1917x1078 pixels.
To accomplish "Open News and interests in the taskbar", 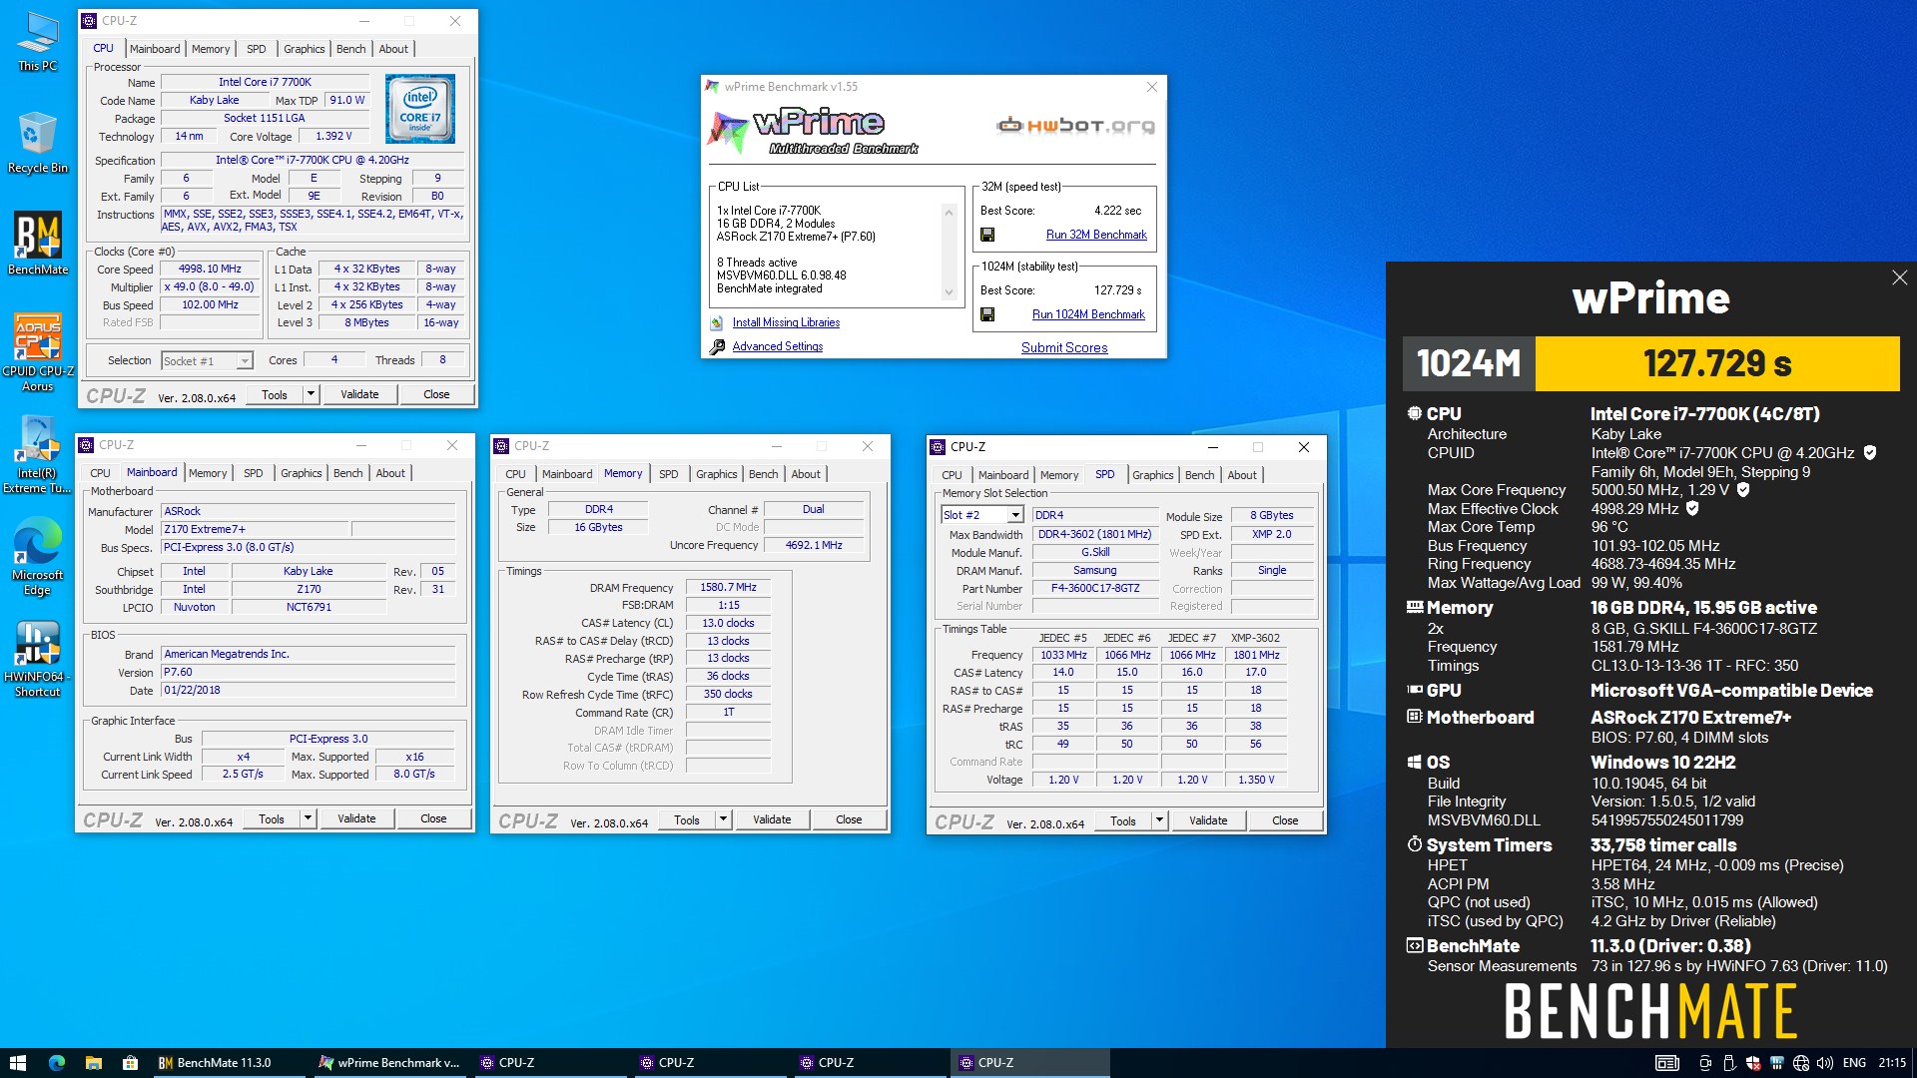I will [x=1666, y=1063].
